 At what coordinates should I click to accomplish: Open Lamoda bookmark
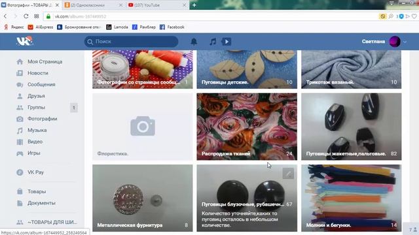pyautogui.click(x=117, y=27)
